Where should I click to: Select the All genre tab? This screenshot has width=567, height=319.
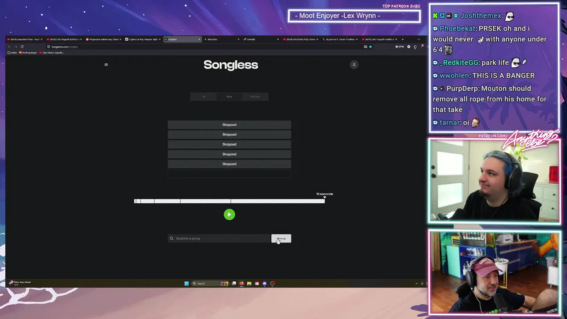click(204, 97)
